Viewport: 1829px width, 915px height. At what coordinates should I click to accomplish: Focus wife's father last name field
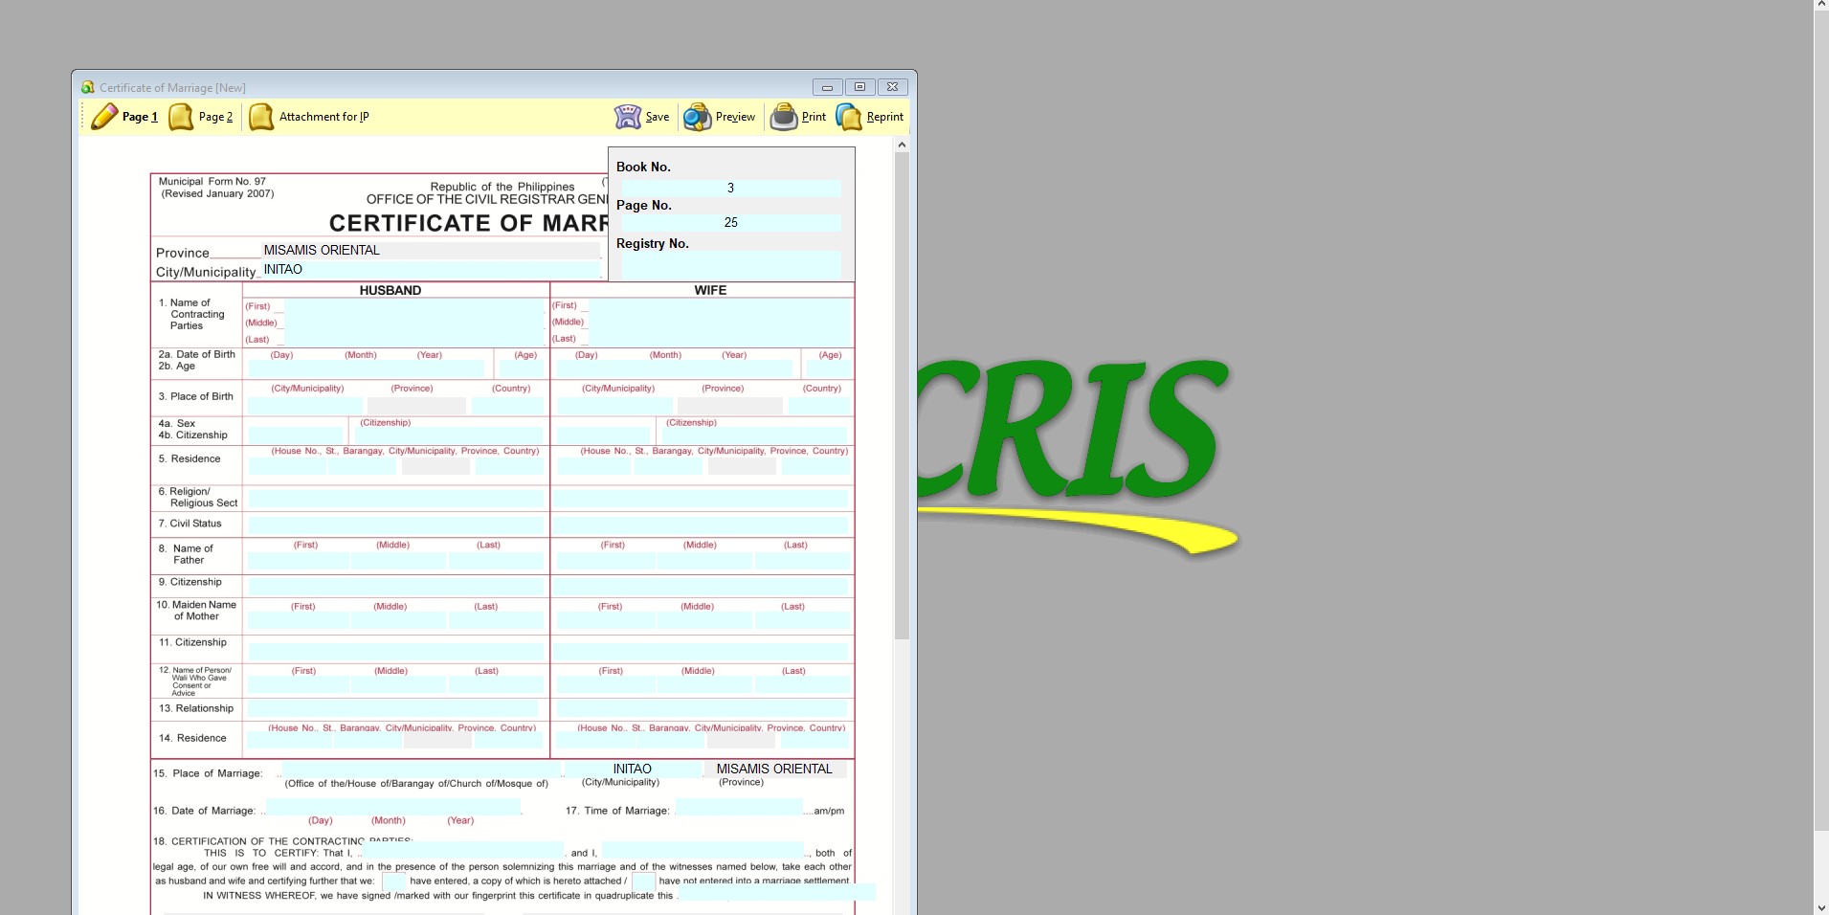tap(802, 561)
